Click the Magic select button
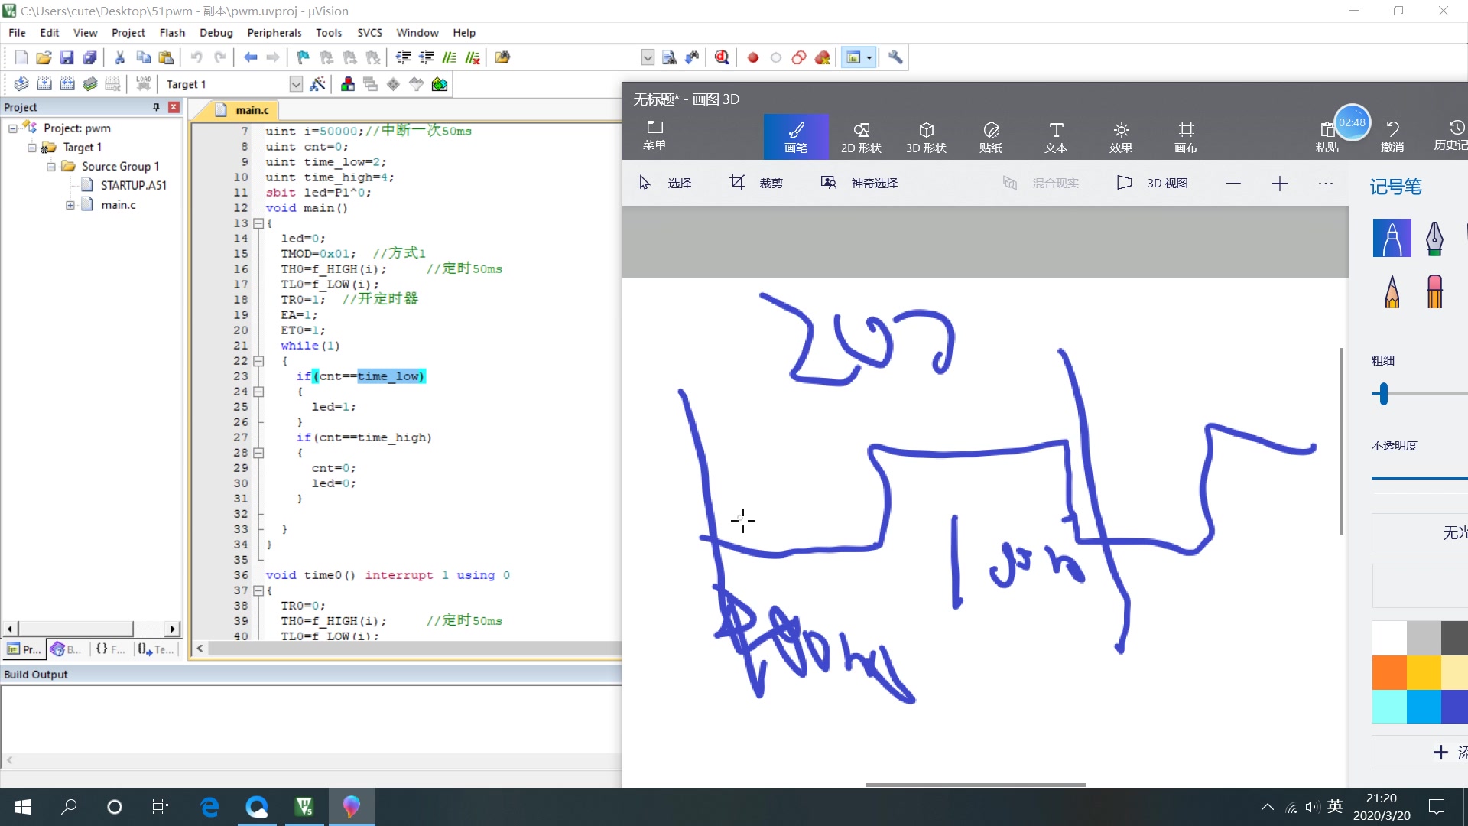1468x826 pixels. click(860, 183)
